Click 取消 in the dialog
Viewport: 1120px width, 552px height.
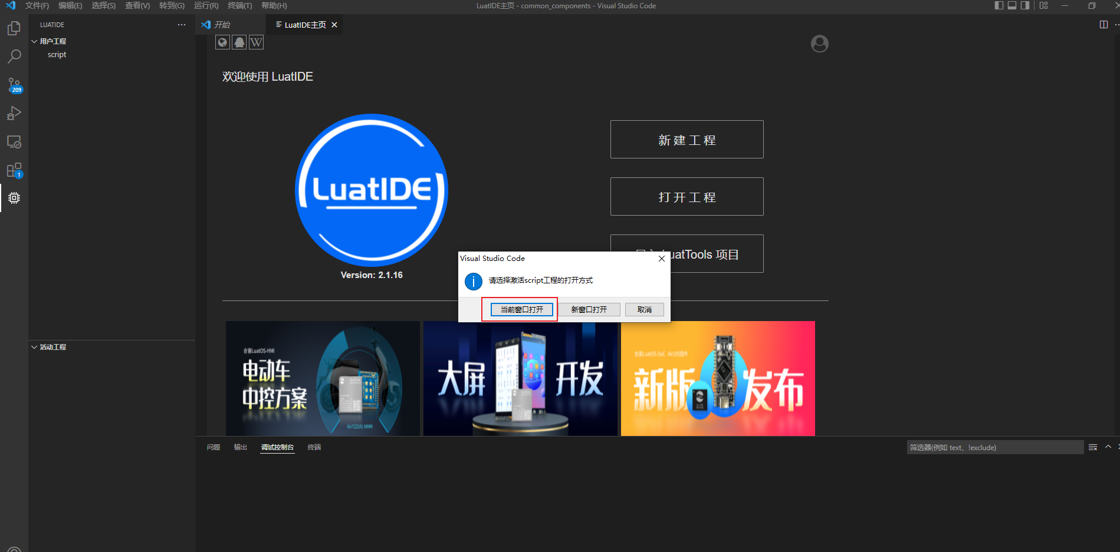pyautogui.click(x=645, y=309)
